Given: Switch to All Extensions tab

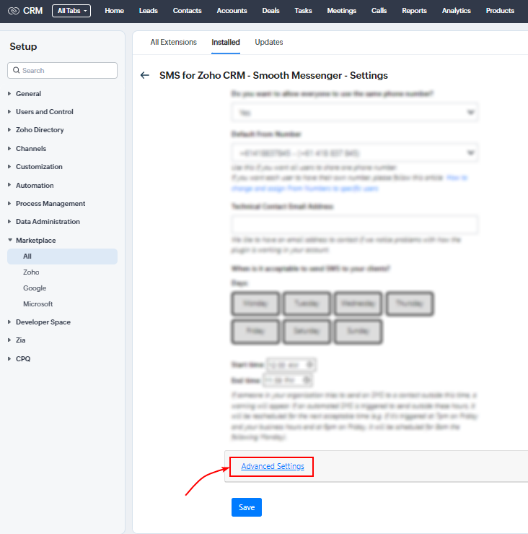Looking at the screenshot, I should click(x=173, y=42).
